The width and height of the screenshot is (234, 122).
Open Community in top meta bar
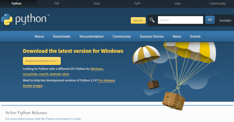click(x=218, y=4)
